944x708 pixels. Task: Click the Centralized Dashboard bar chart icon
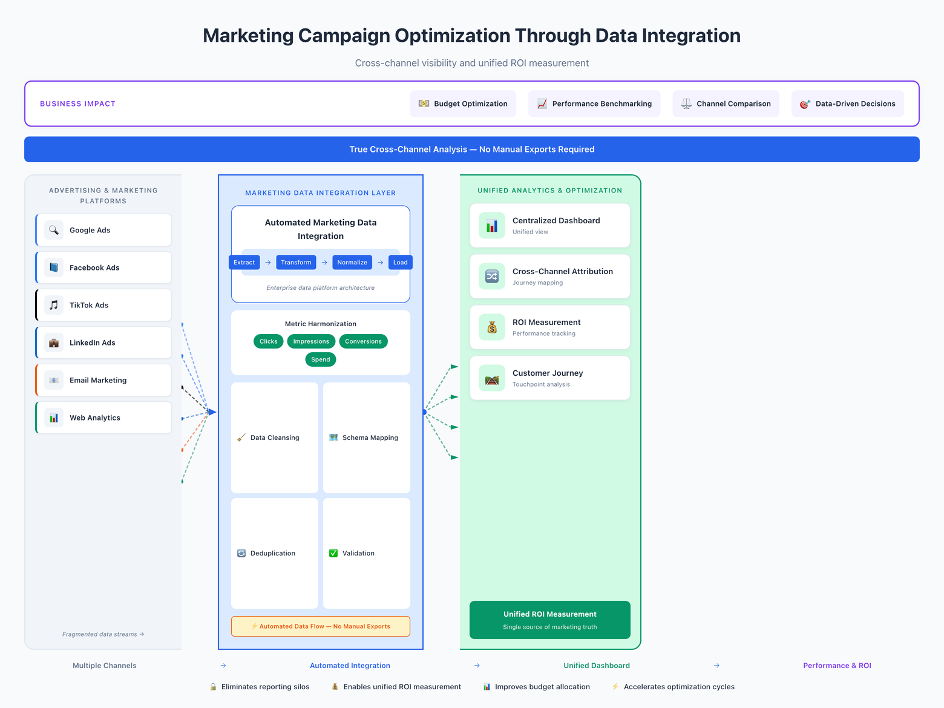[491, 225]
